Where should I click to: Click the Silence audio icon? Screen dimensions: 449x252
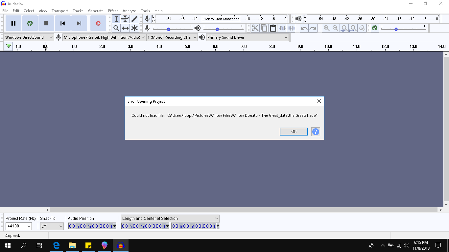[x=291, y=28]
